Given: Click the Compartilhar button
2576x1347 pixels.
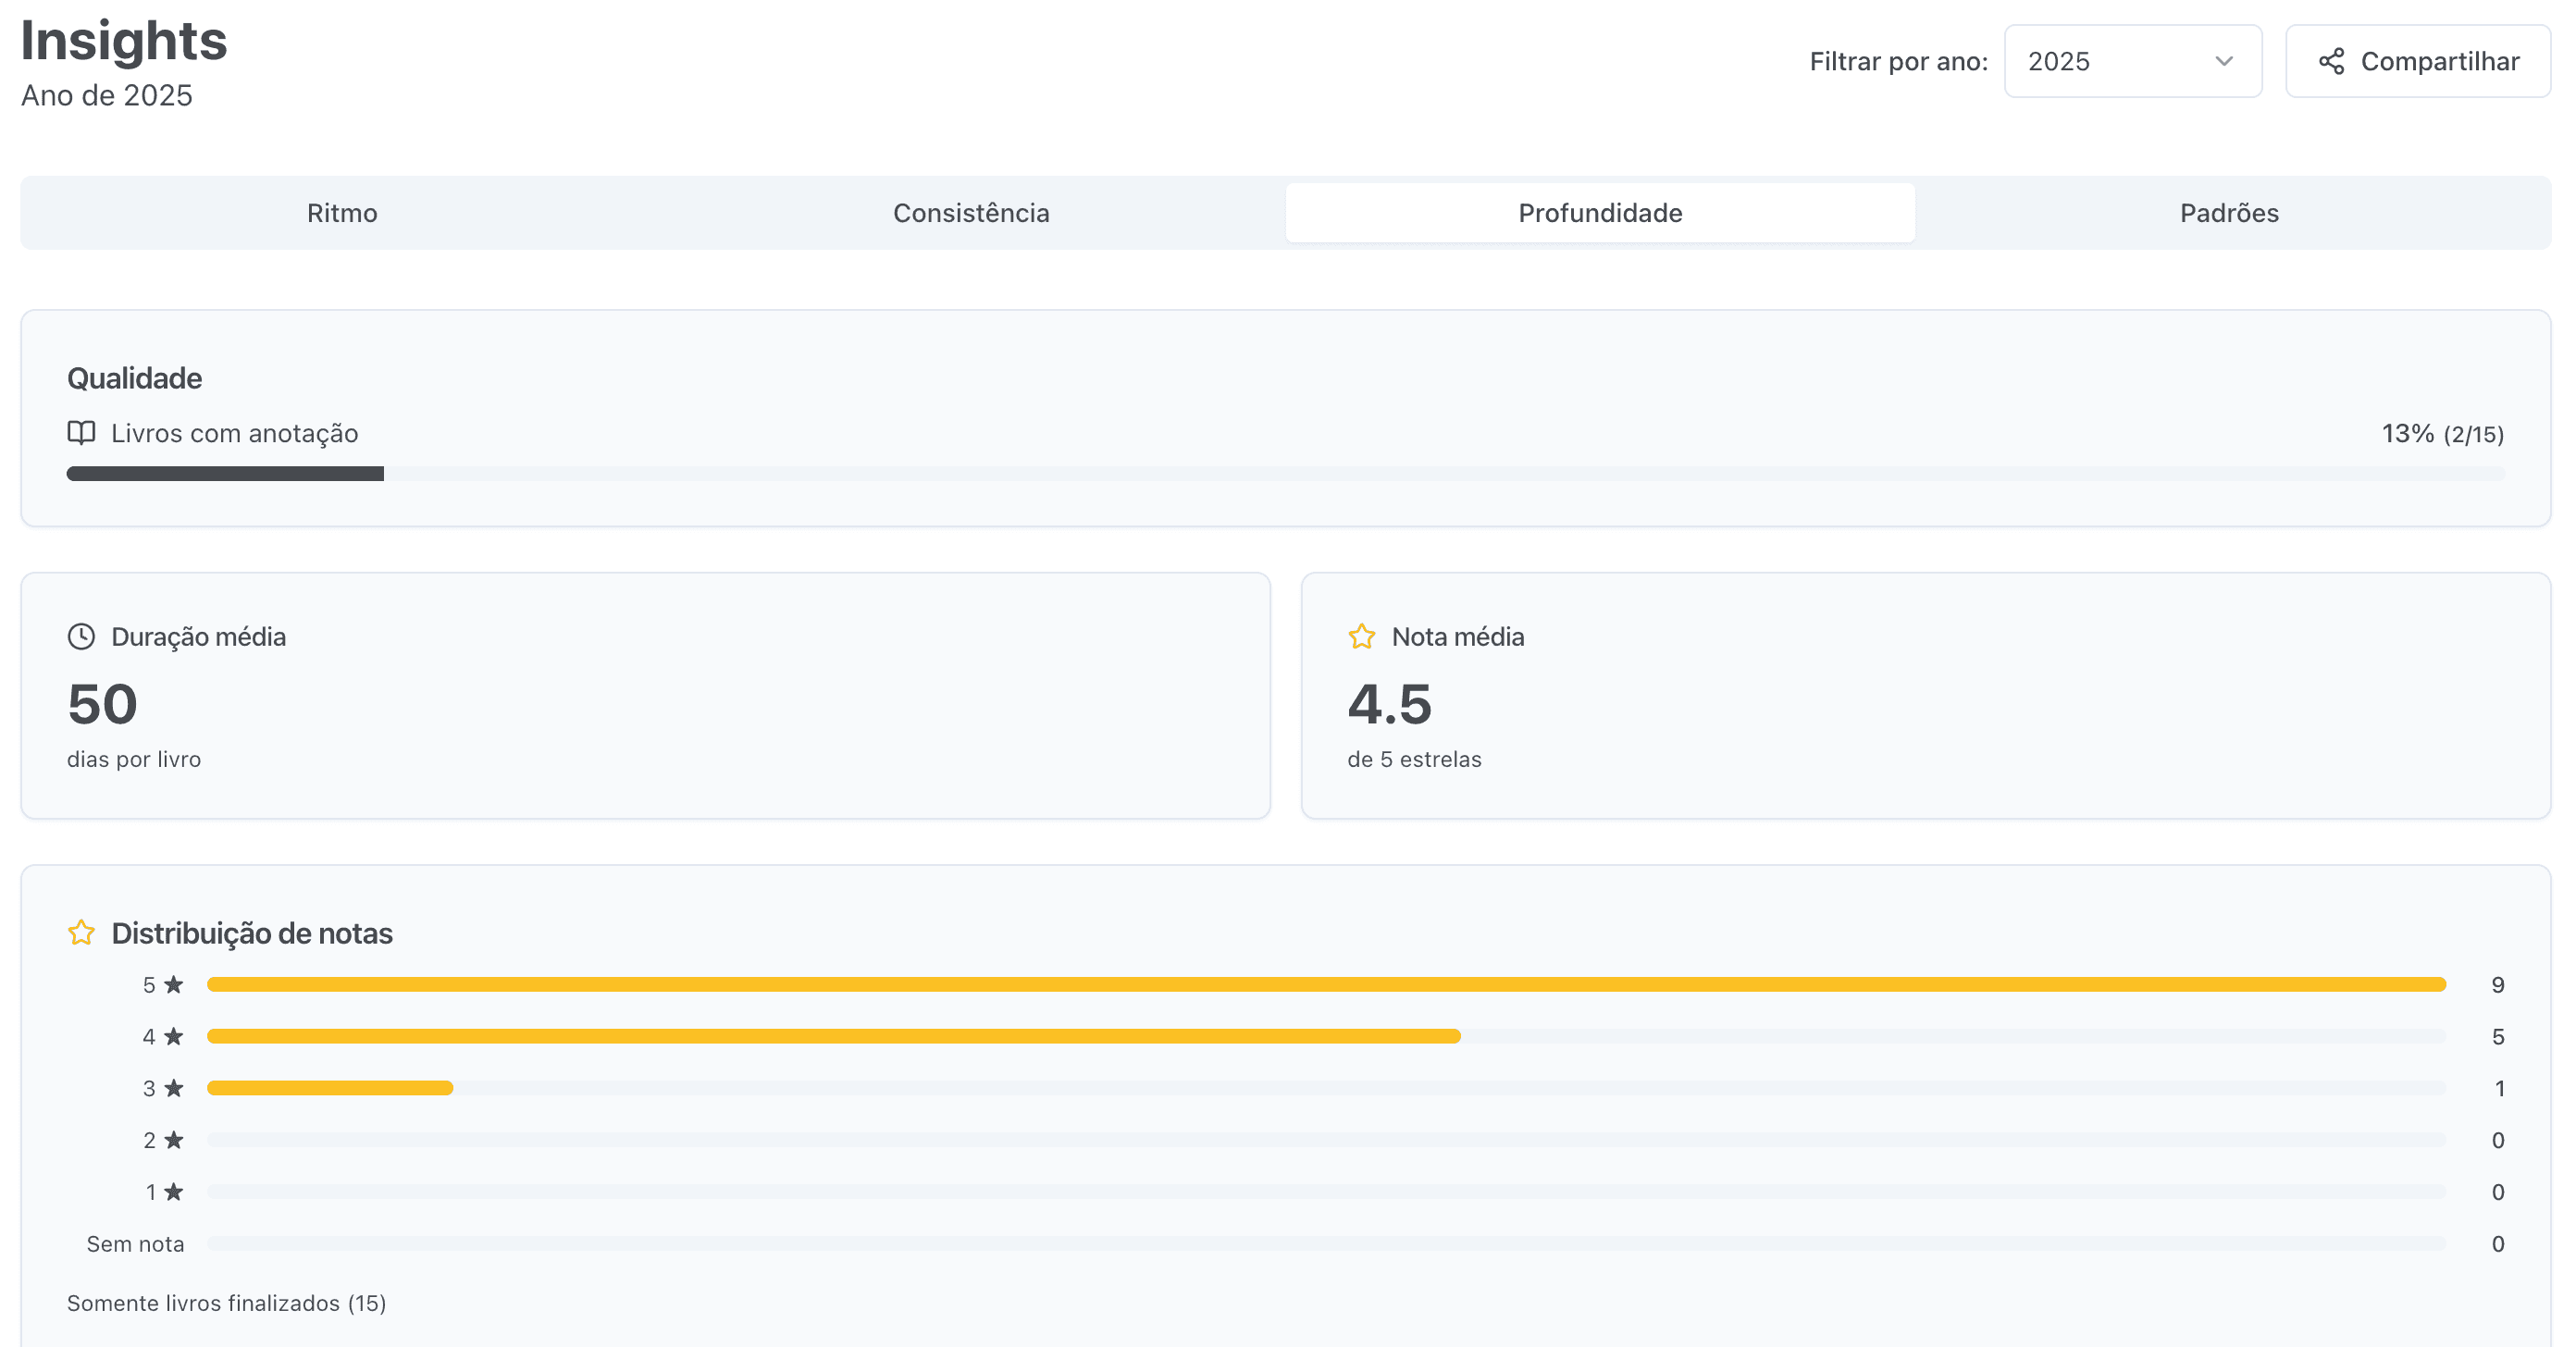Looking at the screenshot, I should coord(2418,61).
